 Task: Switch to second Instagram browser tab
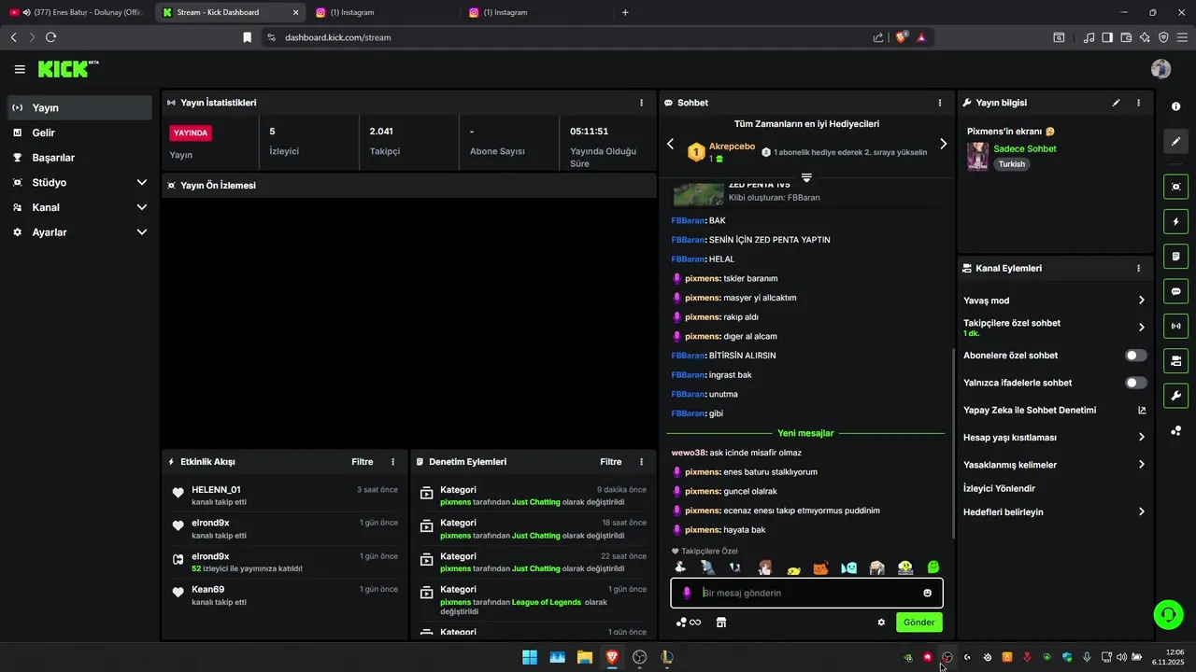pos(534,12)
